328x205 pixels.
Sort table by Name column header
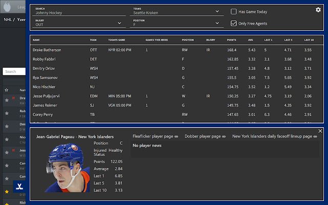36,40
